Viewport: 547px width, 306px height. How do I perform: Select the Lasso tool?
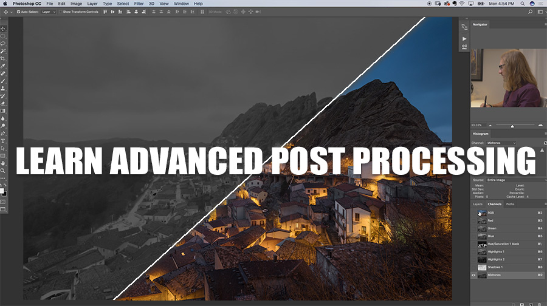(3, 44)
